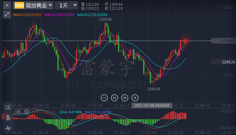This screenshot has width=236, height=135.
Task: Click the 1221.6 price axis label
Action: coord(229,75)
